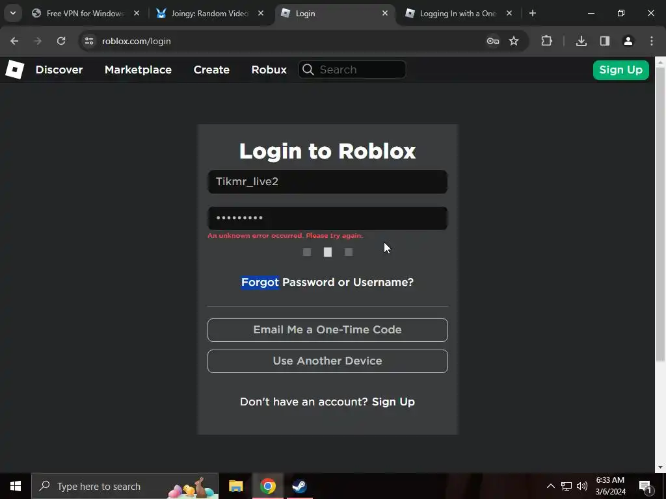
Task: Open the Robux menu item
Action: point(269,70)
